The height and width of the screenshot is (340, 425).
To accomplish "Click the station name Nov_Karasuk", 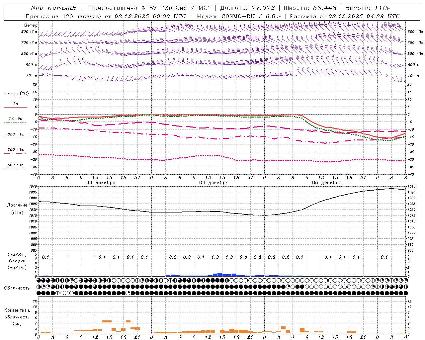I will coord(53,8).
